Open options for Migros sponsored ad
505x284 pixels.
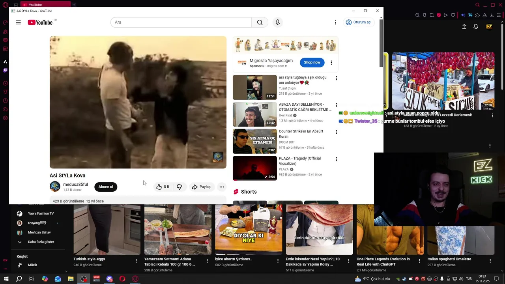click(331, 62)
